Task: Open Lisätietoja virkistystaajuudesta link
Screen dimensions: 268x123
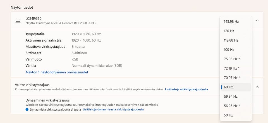Action: [186, 89]
